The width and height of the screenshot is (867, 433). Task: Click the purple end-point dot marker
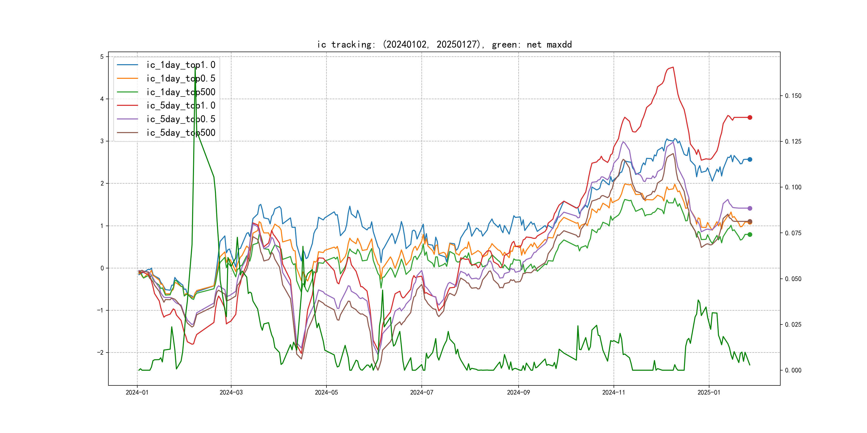(x=750, y=208)
